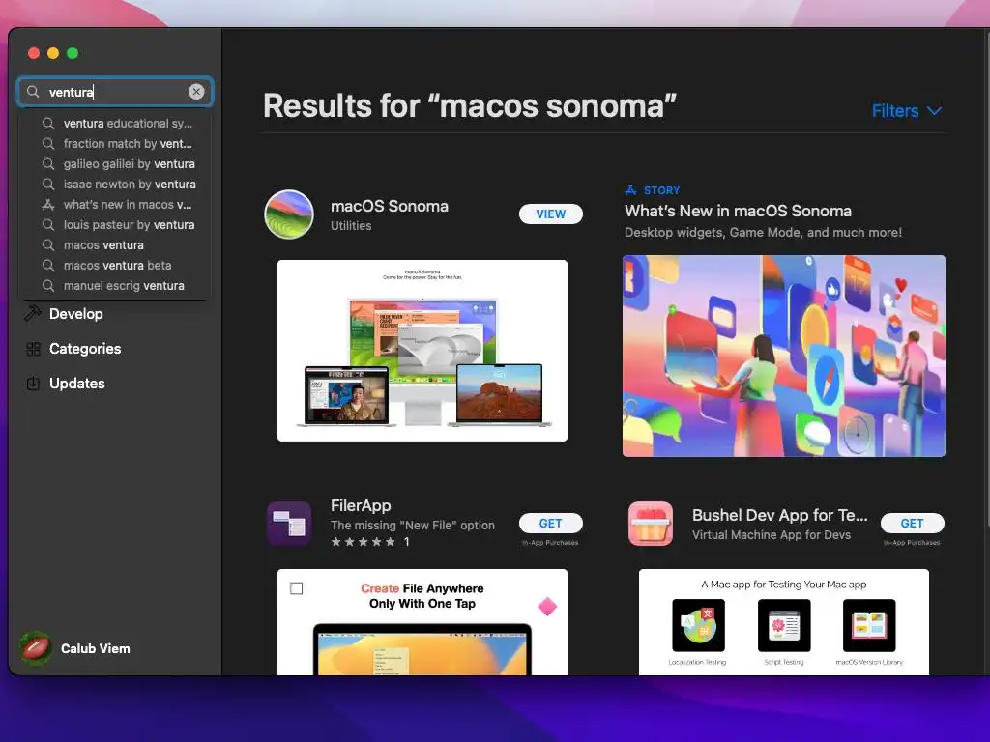Select suggestion "fraction match by vent..."
Viewport: 990px width, 742px height.
pos(117,143)
